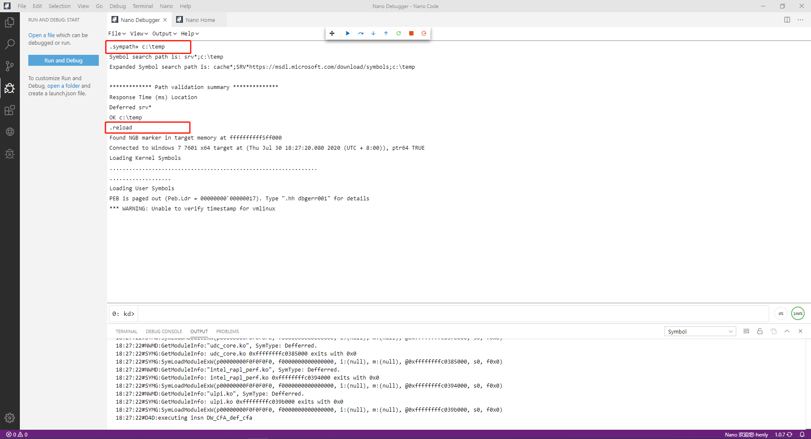
Task: Open the Extensions view icon
Action: click(10, 110)
